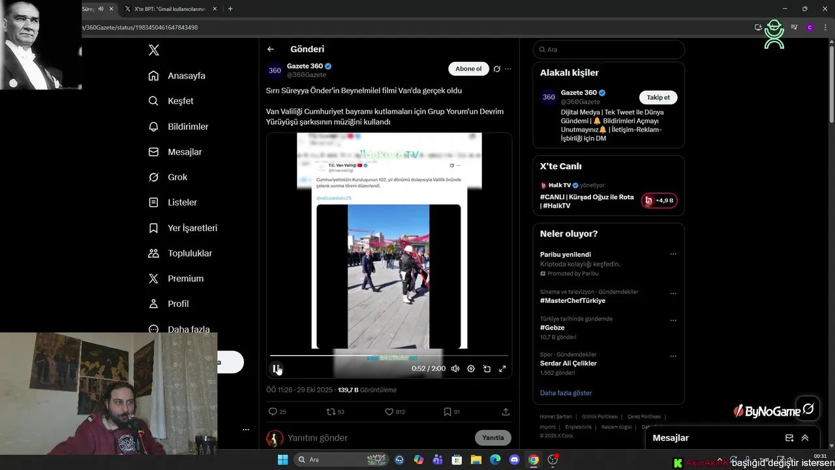Open Premium from the sidebar
835x470 pixels.
pyautogui.click(x=176, y=279)
